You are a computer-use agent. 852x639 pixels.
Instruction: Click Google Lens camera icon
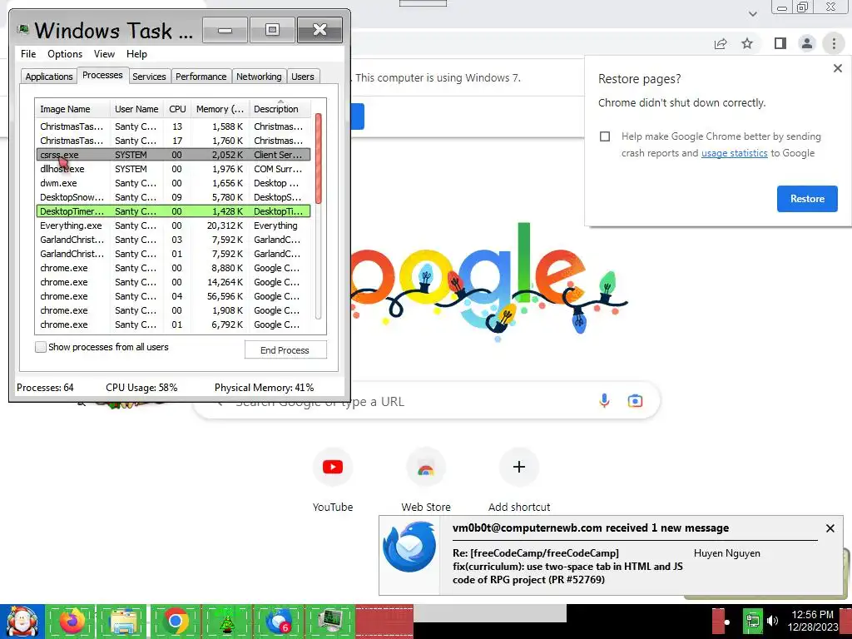point(635,401)
